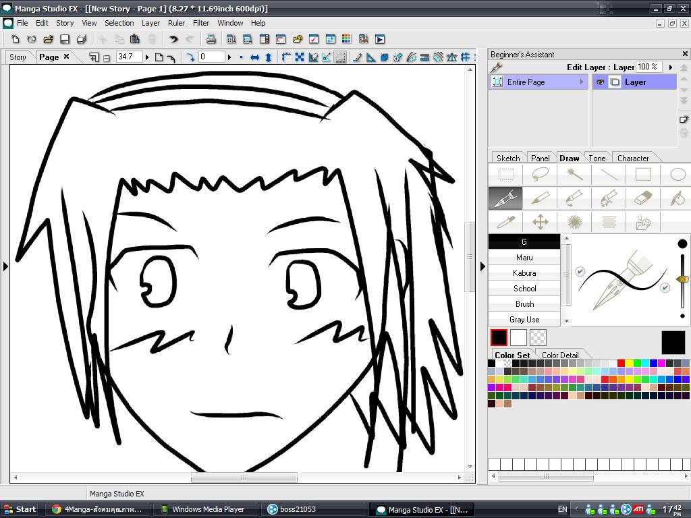
Task: Choose the Kabura pen type
Action: pos(524,273)
